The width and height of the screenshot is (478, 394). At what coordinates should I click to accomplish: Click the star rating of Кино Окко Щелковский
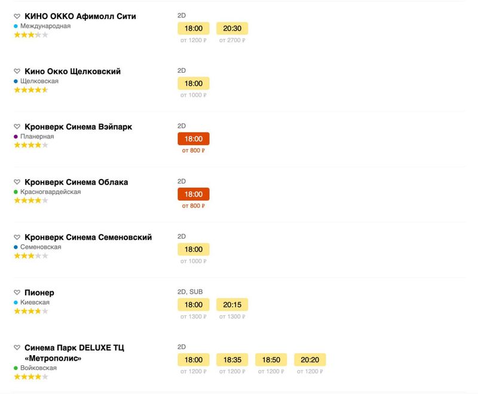[x=30, y=90]
